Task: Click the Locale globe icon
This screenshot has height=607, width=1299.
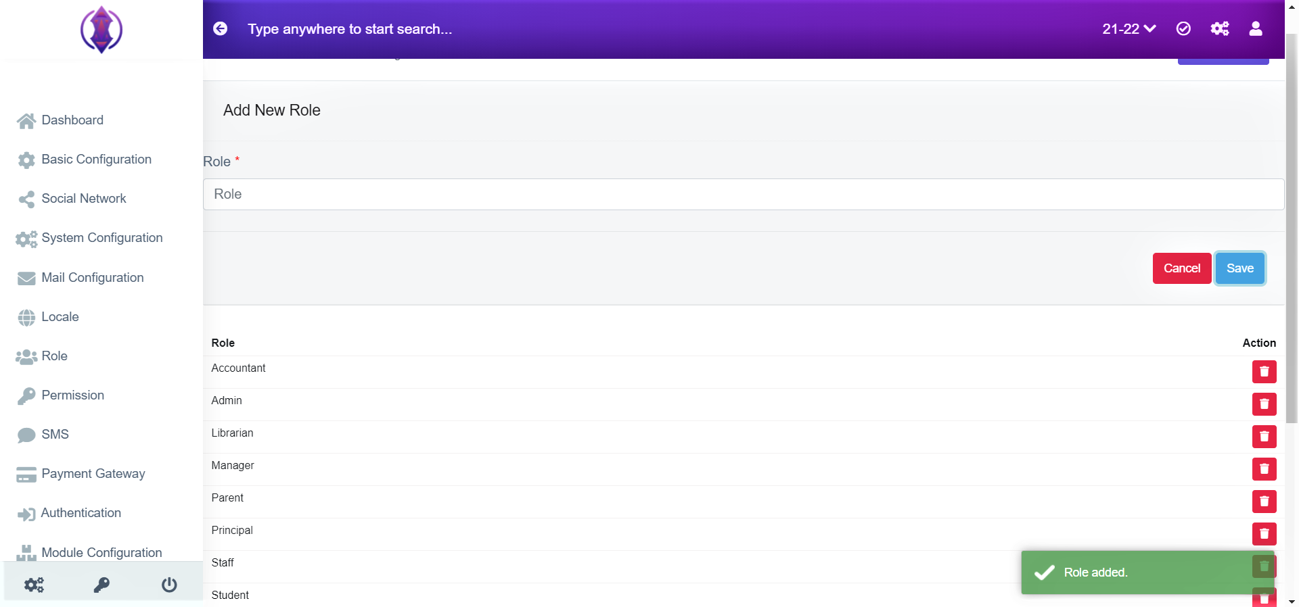Action: [26, 318]
